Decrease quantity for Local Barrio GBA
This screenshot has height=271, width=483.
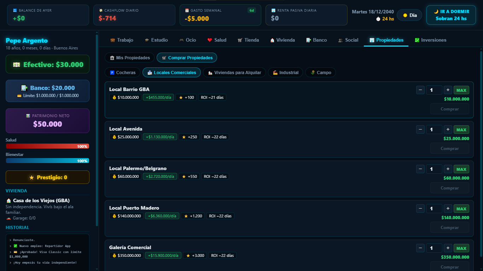click(x=420, y=90)
